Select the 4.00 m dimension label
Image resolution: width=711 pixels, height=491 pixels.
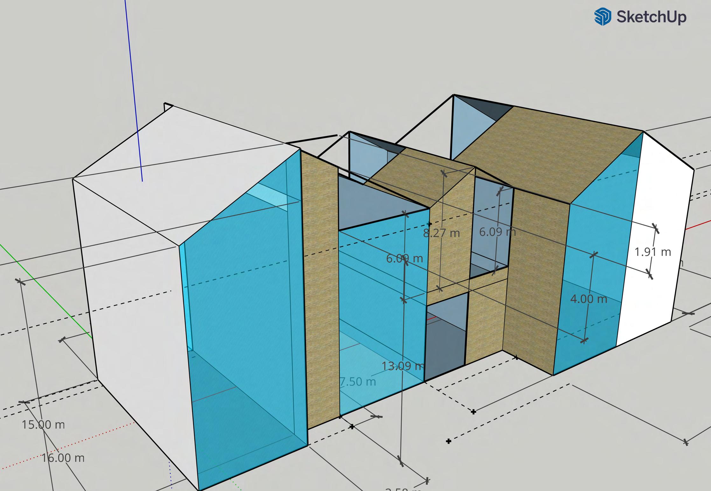(589, 299)
